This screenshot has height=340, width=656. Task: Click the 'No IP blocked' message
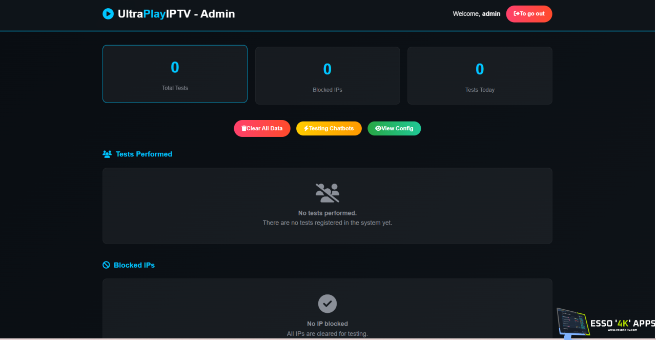coord(327,324)
